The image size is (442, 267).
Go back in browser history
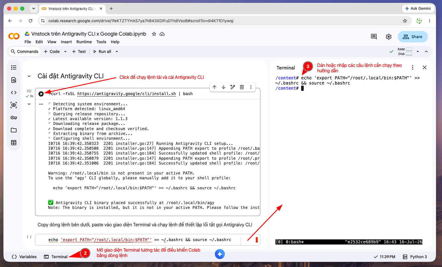(10, 21)
